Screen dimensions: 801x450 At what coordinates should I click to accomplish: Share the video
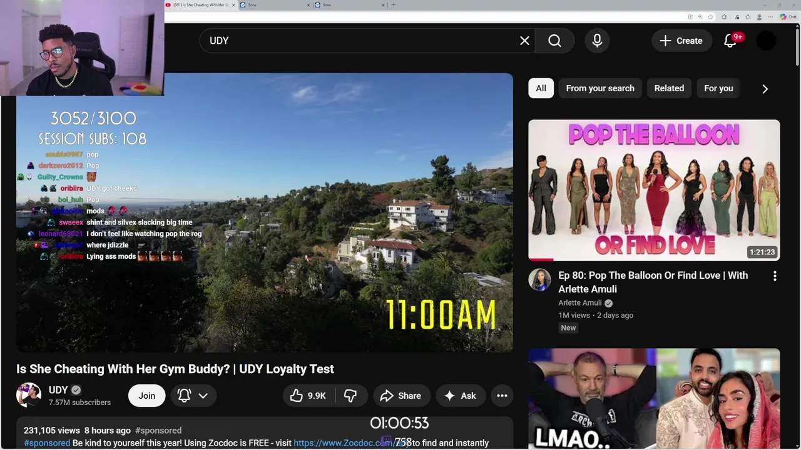(x=400, y=396)
